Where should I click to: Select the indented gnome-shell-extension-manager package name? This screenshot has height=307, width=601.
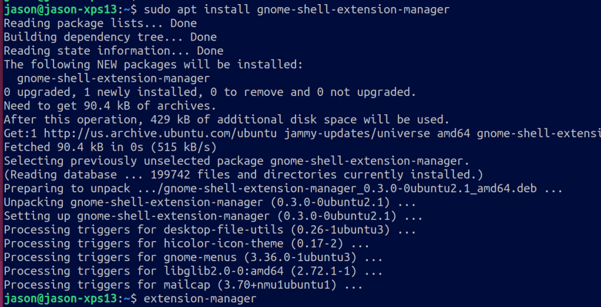click(113, 78)
